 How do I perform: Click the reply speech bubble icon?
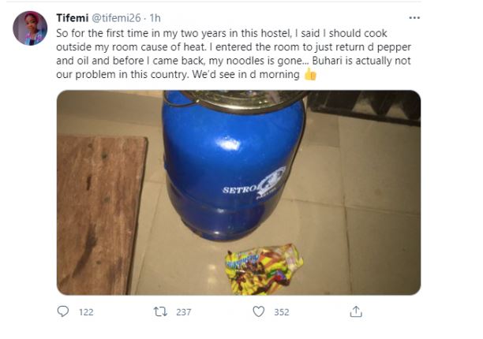pyautogui.click(x=64, y=312)
